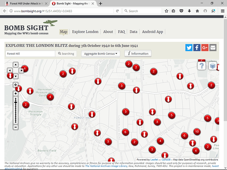Viewport: 227px width, 170px height.
Task: Pan the map upward with arrow
Action: click(x=16, y=65)
